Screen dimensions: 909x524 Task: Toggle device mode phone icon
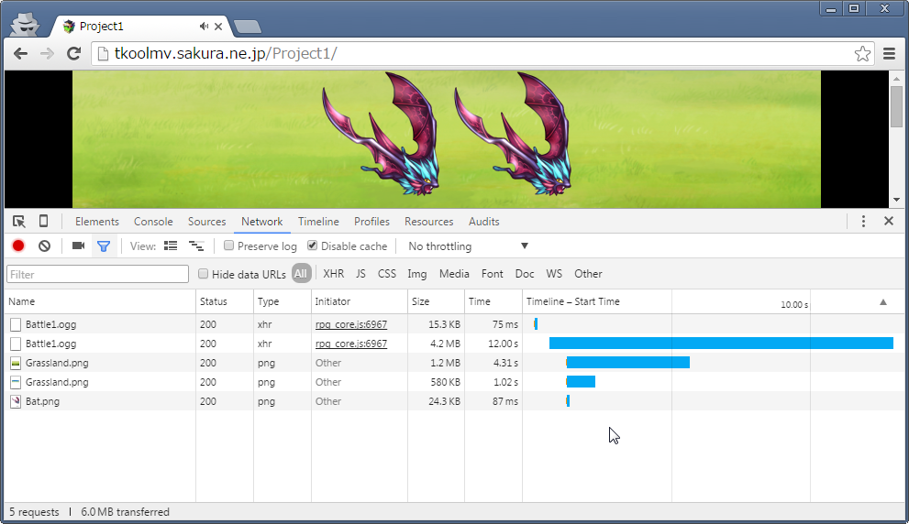click(x=43, y=221)
